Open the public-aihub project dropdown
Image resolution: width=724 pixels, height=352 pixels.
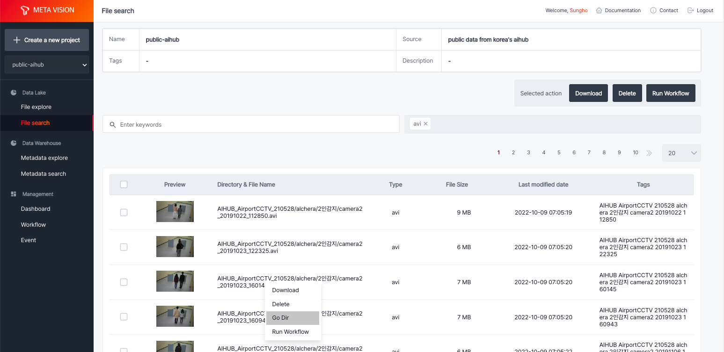[x=47, y=65]
